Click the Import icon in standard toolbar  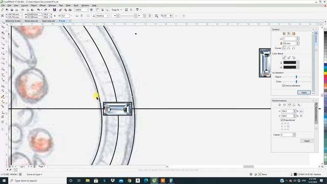(60, 10)
